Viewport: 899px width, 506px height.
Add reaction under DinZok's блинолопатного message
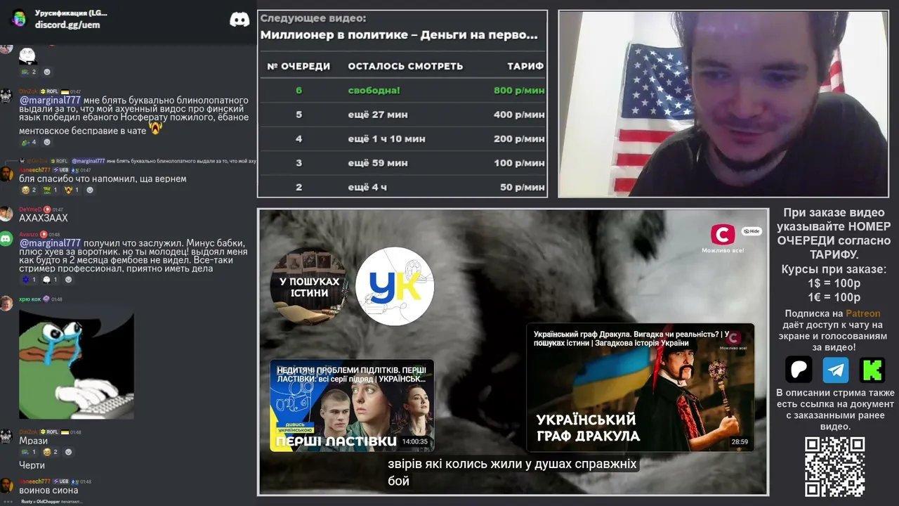[47, 142]
